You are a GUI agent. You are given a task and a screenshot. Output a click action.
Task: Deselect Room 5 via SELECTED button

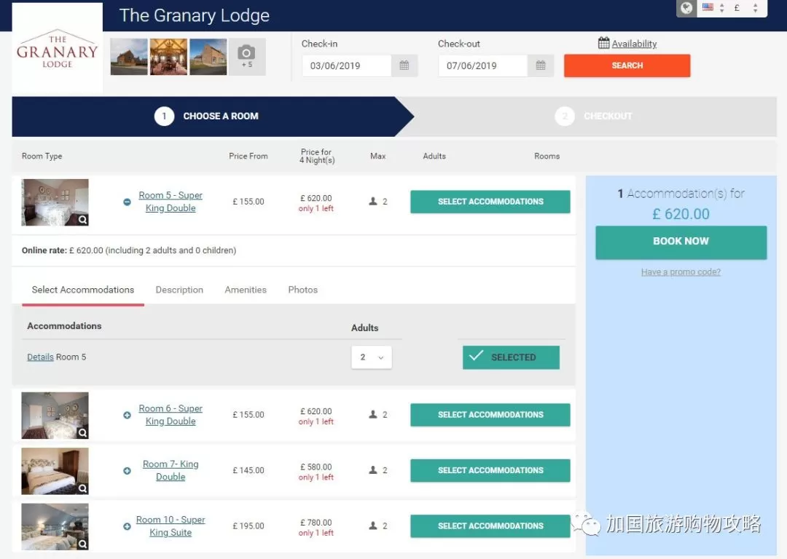click(511, 357)
